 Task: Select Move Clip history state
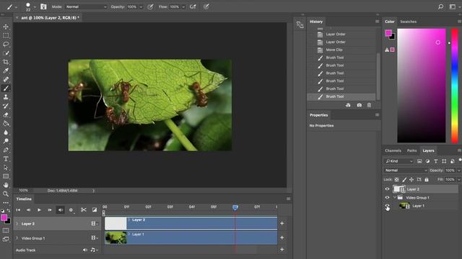(x=341, y=50)
